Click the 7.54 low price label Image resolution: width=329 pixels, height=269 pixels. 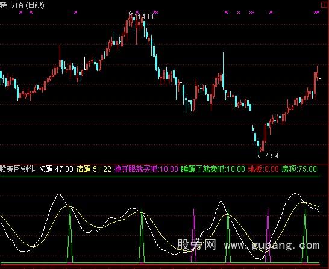coord(271,156)
